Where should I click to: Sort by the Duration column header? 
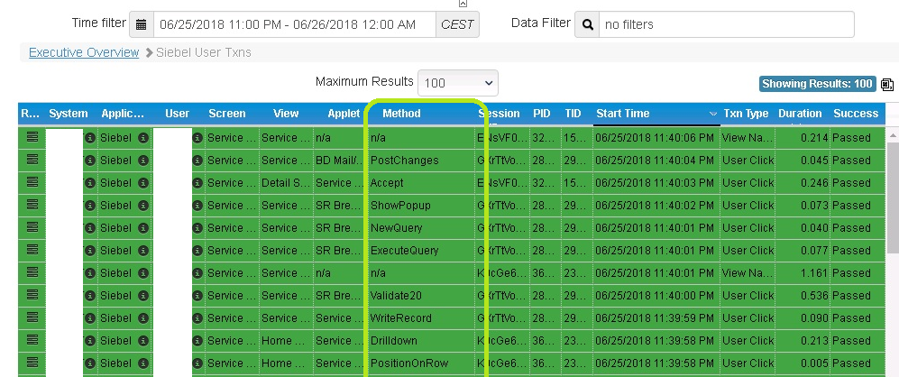point(800,114)
